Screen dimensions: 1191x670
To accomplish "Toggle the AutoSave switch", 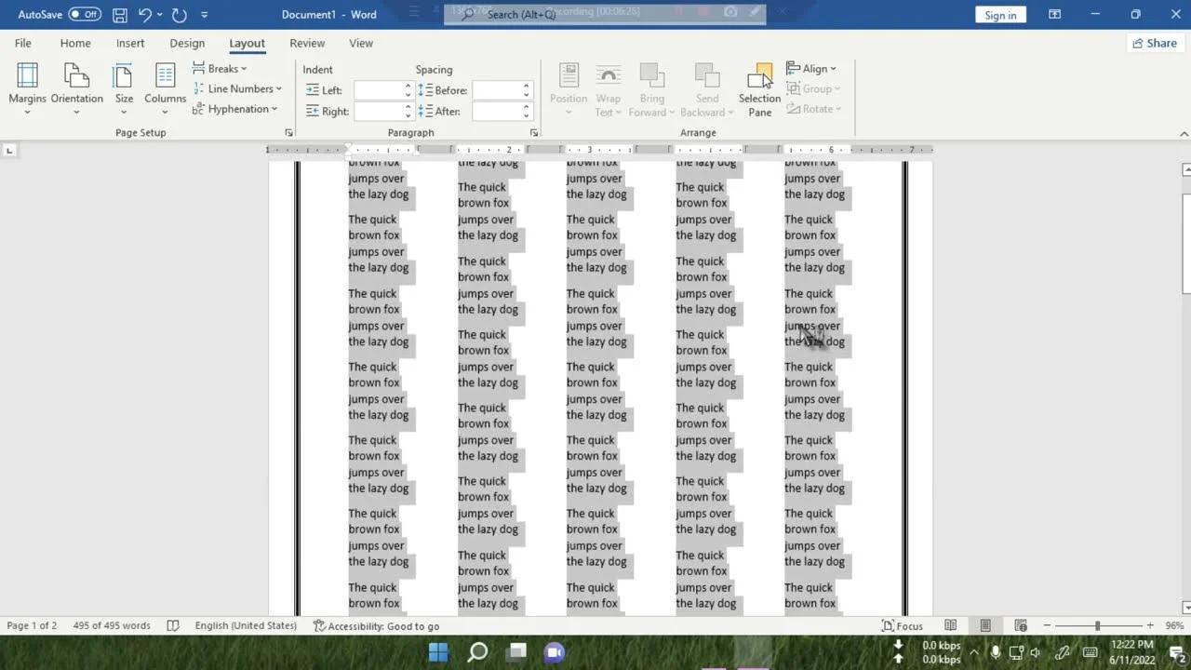I will [x=85, y=15].
